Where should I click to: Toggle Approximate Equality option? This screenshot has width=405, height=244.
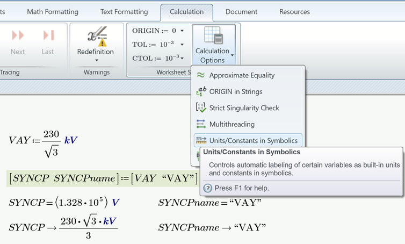(x=248, y=75)
